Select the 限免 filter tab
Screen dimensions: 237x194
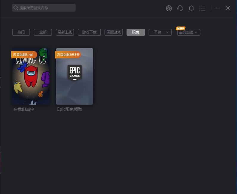point(136,32)
